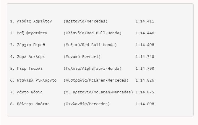Select the text (Βρετανία/Mercedes)
Viewport: 198px width, 125px height.
pyautogui.click(x=85, y=21)
